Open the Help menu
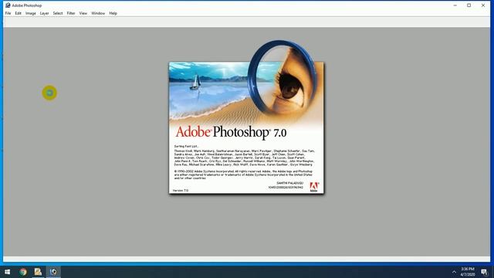The image size is (494, 278). point(113,13)
